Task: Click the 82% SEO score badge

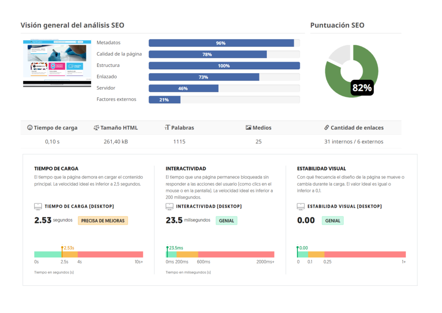Action: point(362,88)
